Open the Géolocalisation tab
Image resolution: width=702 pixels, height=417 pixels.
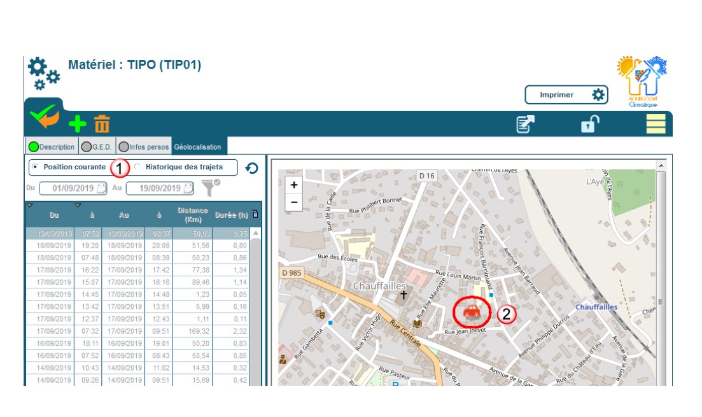[198, 146]
